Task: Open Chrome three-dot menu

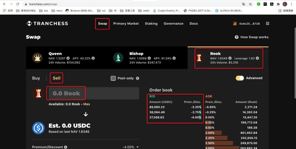Action: pyautogui.click(x=292, y=4)
